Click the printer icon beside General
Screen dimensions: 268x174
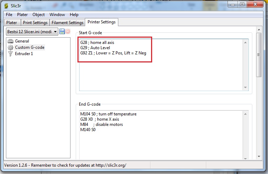(10, 41)
